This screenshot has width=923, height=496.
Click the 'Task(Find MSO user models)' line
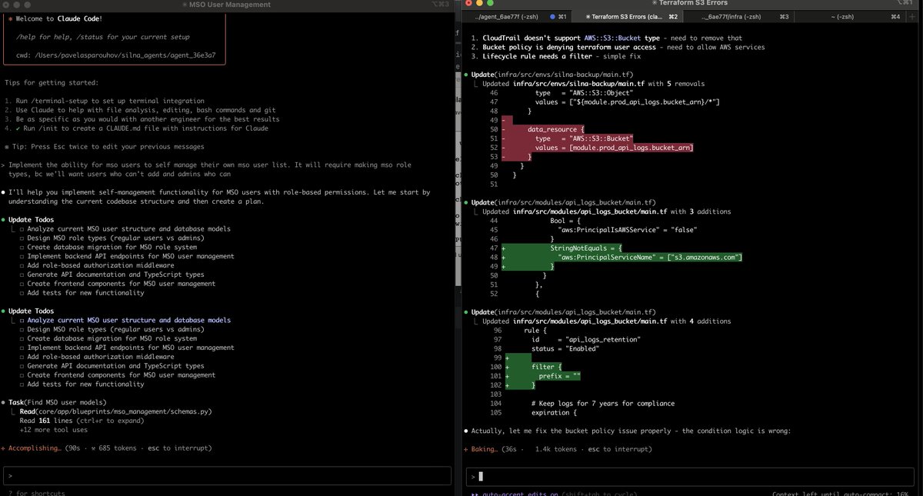pyautogui.click(x=58, y=402)
